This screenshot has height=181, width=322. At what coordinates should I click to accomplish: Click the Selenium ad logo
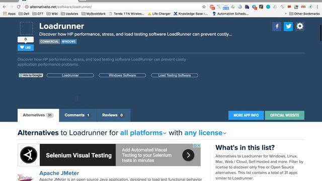coord(29,155)
